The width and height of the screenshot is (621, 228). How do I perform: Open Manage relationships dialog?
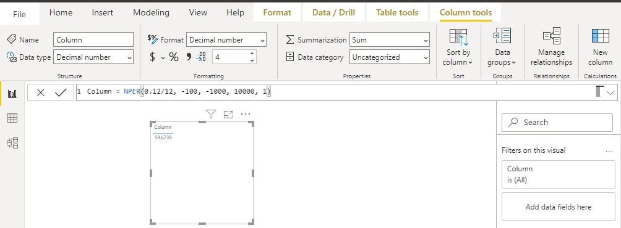coord(551,47)
